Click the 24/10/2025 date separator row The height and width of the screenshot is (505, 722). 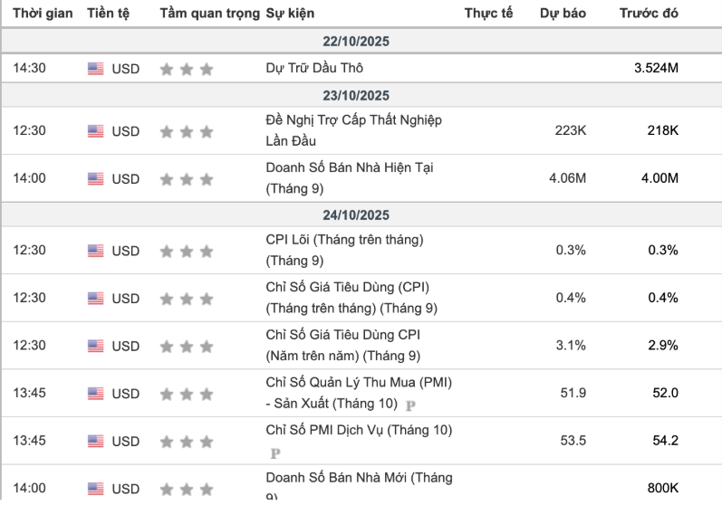click(x=361, y=214)
